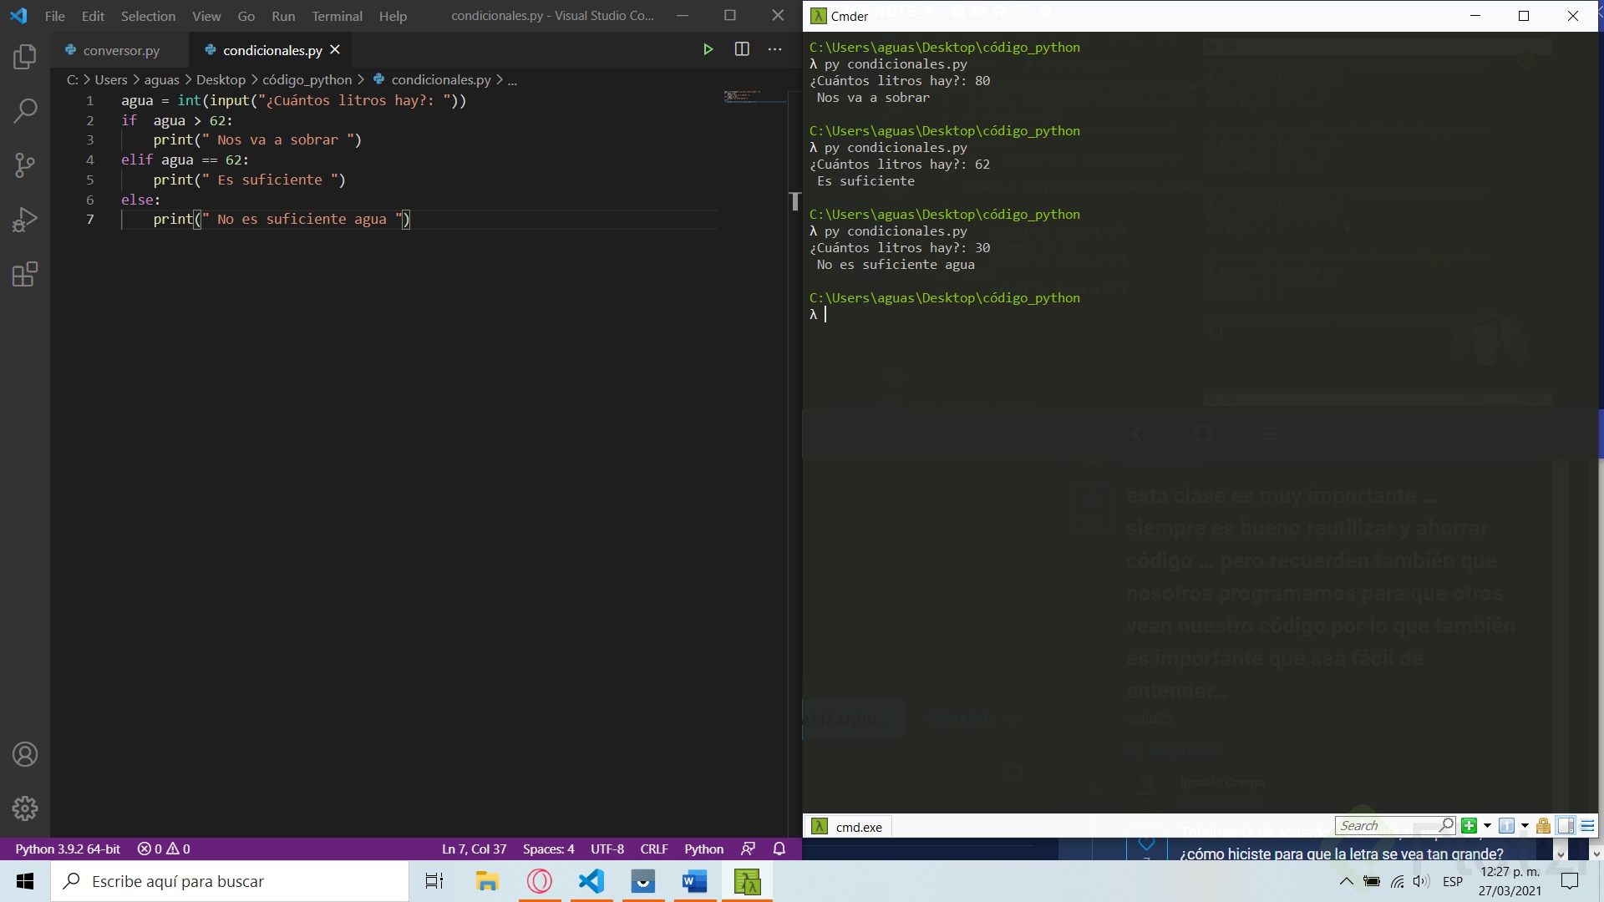Click the ESP input language indicator
This screenshot has height=902, width=1604.
tap(1453, 881)
